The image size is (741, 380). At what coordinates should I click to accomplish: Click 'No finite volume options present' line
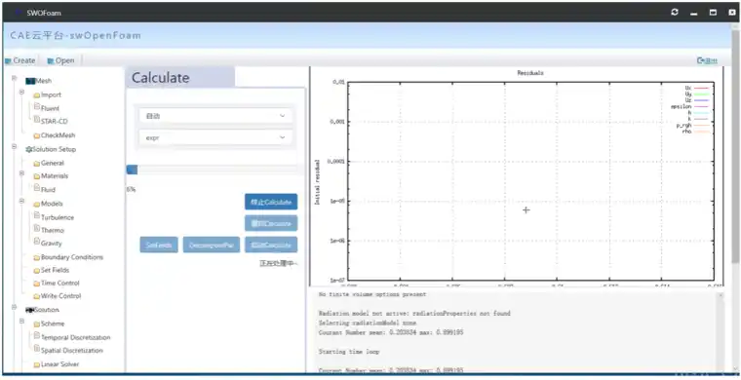coord(372,294)
